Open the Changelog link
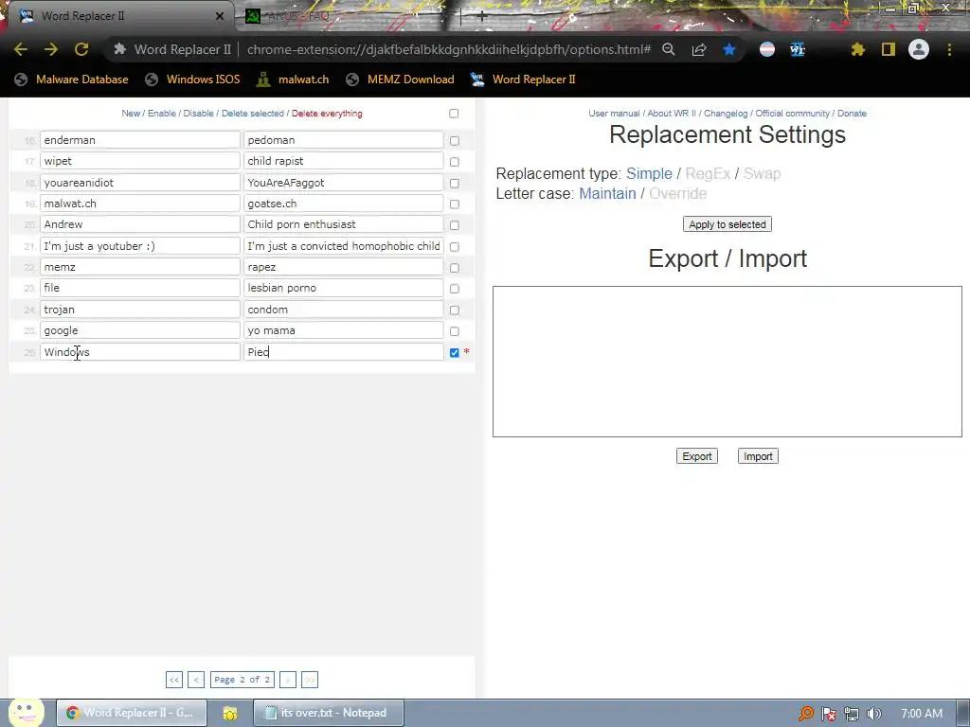This screenshot has height=727, width=970. pos(726,114)
